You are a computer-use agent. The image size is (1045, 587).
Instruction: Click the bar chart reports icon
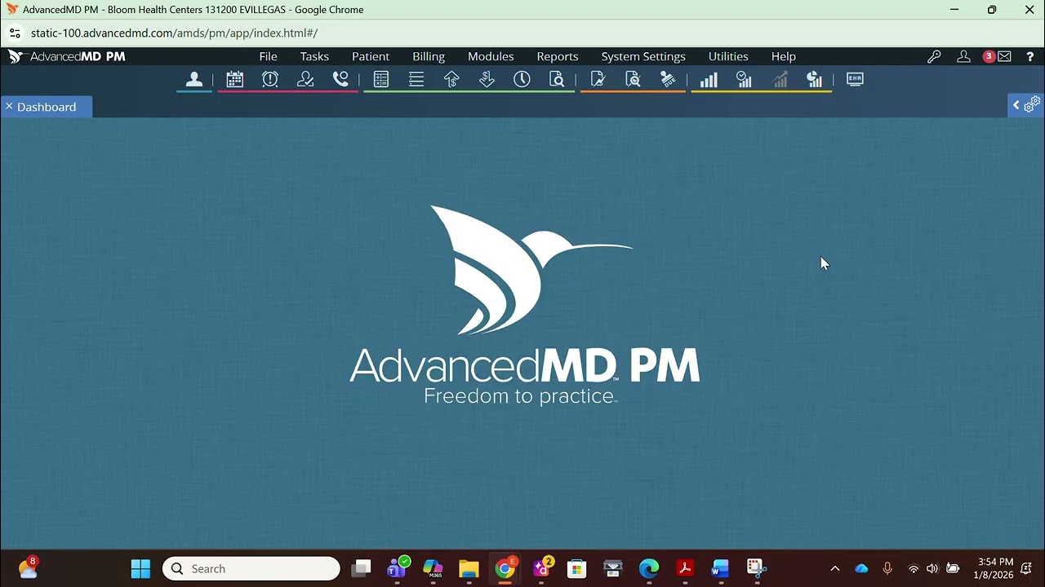tap(709, 79)
